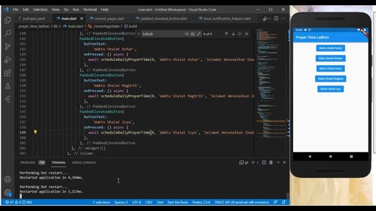
Task: Switch to second_pages.dart tab
Action: click(x=109, y=18)
